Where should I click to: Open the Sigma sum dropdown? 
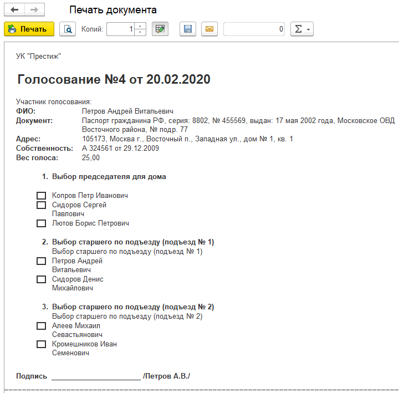[302, 29]
